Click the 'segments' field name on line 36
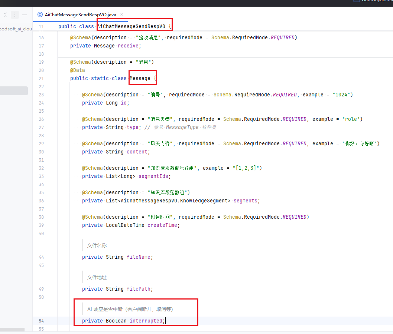The width and height of the screenshot is (393, 334). point(246,201)
